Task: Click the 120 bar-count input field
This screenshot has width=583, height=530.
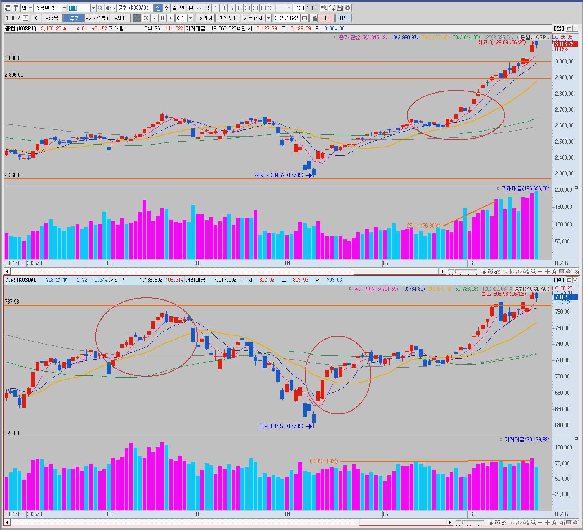Action: pyautogui.click(x=299, y=8)
